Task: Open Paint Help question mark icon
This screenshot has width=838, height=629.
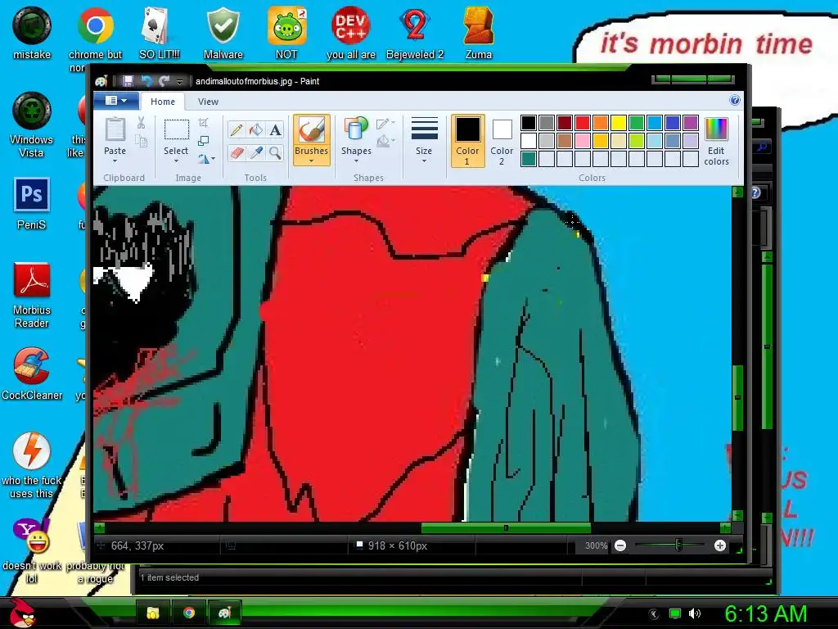Action: (x=735, y=100)
